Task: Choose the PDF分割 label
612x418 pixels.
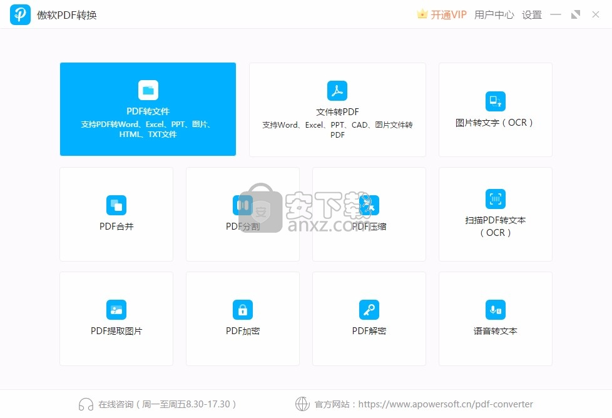Action: click(x=243, y=227)
